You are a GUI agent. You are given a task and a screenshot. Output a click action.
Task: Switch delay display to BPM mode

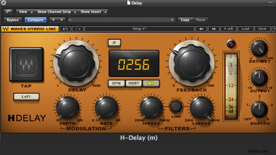point(116,83)
